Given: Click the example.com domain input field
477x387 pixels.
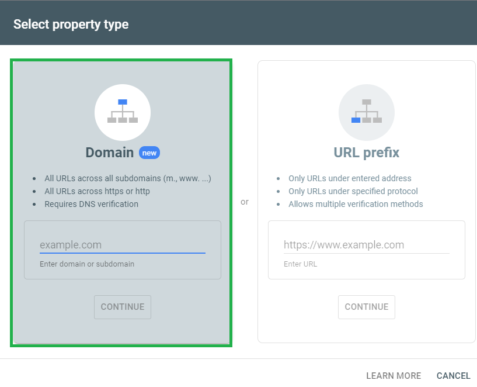Looking at the screenshot, I should tap(123, 245).
